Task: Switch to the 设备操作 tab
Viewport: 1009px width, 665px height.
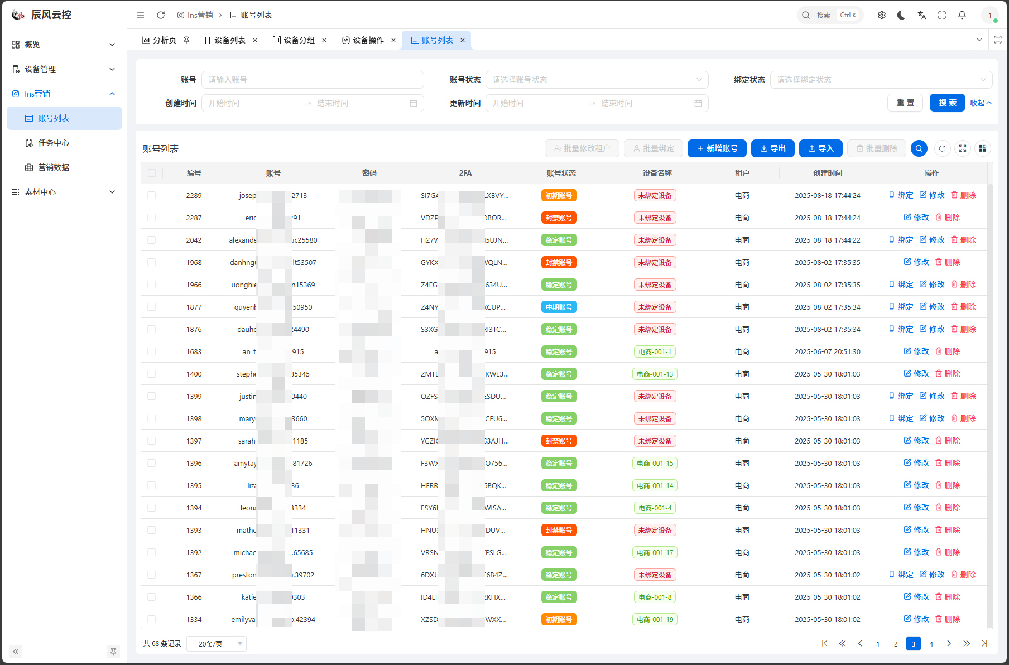Action: [x=368, y=40]
